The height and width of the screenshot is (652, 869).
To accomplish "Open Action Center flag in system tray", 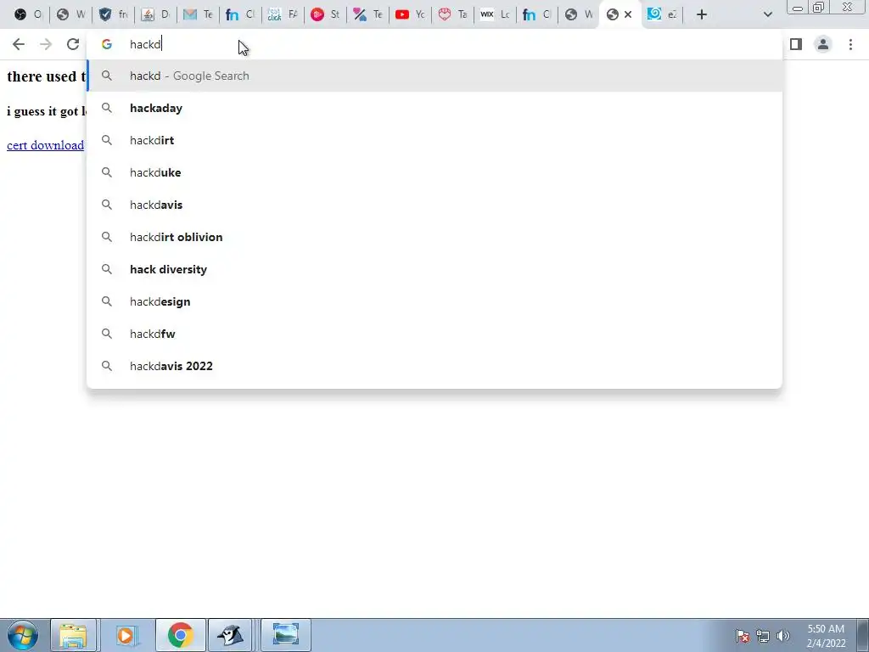I will pos(743,636).
